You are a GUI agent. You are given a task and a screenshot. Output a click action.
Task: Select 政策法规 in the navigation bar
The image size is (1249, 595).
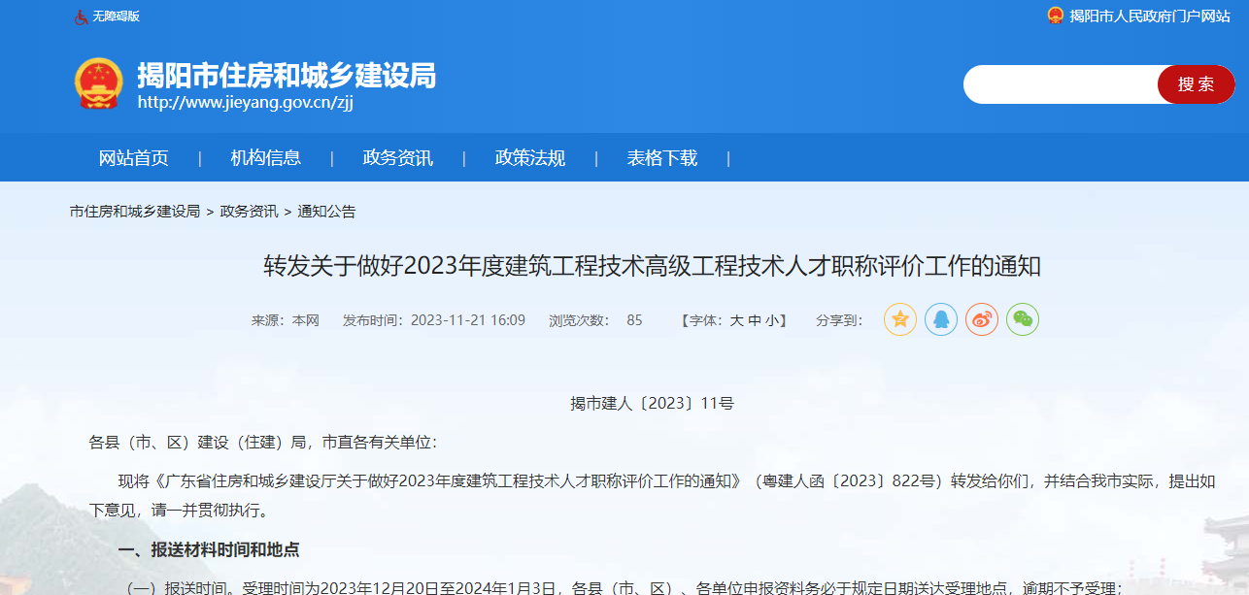coord(529,158)
